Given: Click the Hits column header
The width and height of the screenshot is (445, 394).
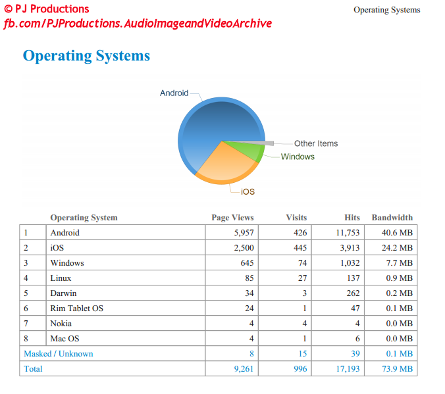Looking at the screenshot, I should (x=352, y=218).
